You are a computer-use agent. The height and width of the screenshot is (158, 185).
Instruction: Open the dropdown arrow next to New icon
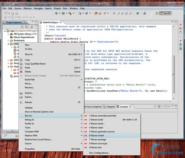click(x=9, y=13)
